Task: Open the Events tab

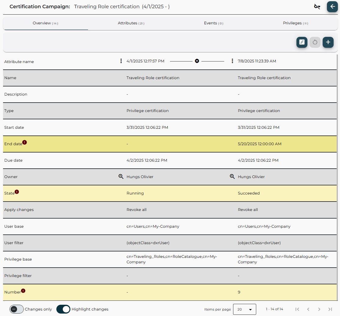Action: point(213,23)
